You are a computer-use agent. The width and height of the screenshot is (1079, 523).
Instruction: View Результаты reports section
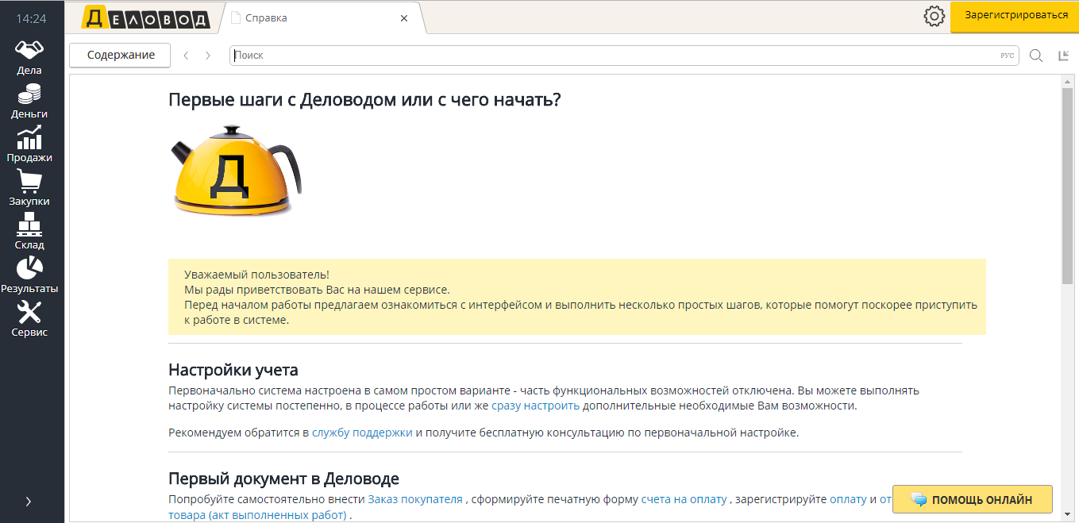coord(29,274)
